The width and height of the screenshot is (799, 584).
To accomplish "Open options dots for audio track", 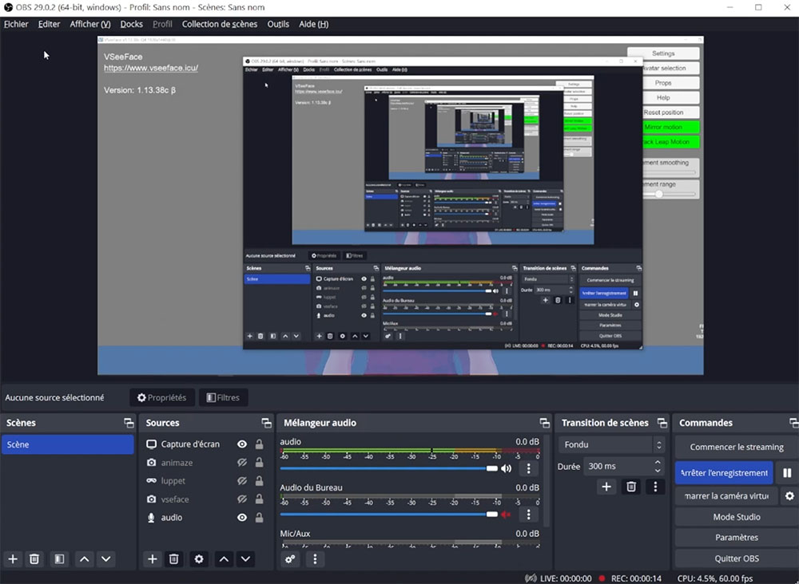I will click(528, 468).
